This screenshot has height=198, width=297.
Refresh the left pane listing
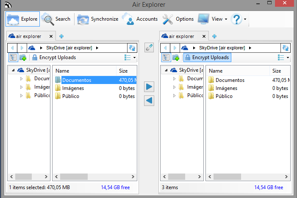132,48
